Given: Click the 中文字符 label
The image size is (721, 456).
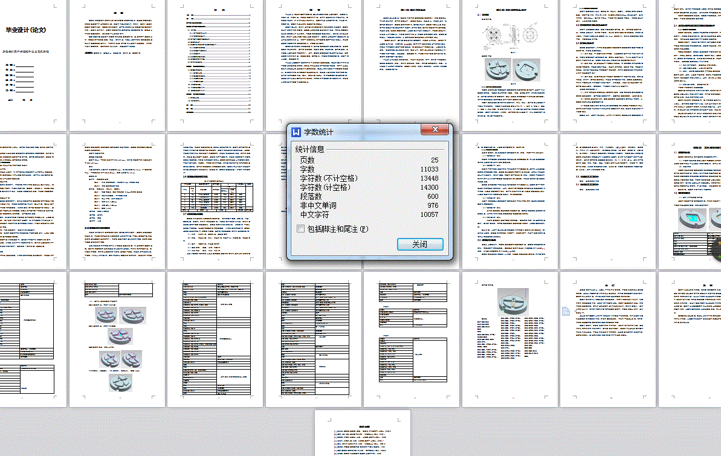Looking at the screenshot, I should click(314, 214).
